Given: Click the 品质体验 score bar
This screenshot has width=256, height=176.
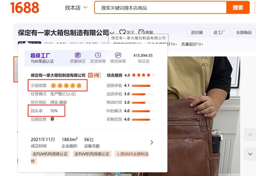Looking at the screenshot, I should pyautogui.click(x=143, y=94).
